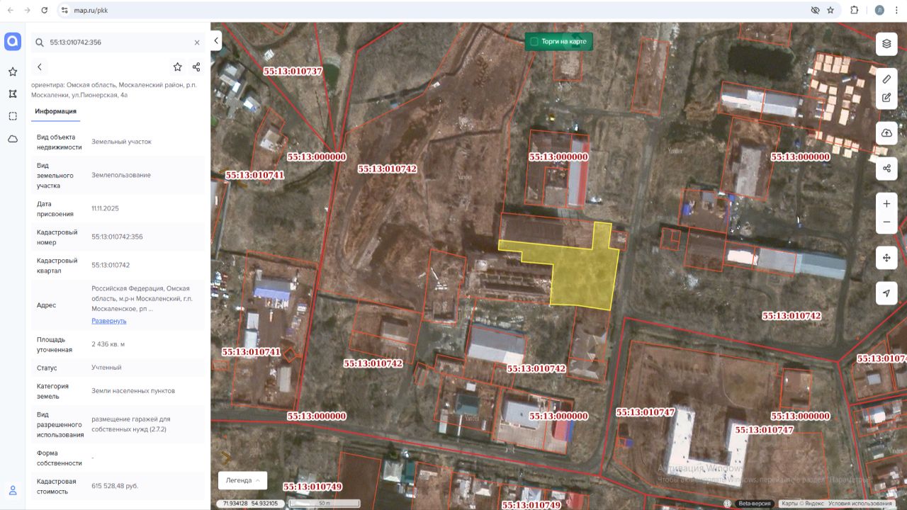Activate the draw/edit note tool on the map
907x510 pixels.
click(x=886, y=98)
